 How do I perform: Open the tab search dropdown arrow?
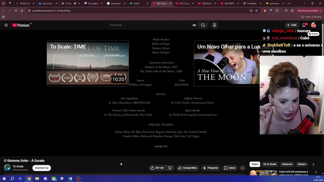pos(3,4)
